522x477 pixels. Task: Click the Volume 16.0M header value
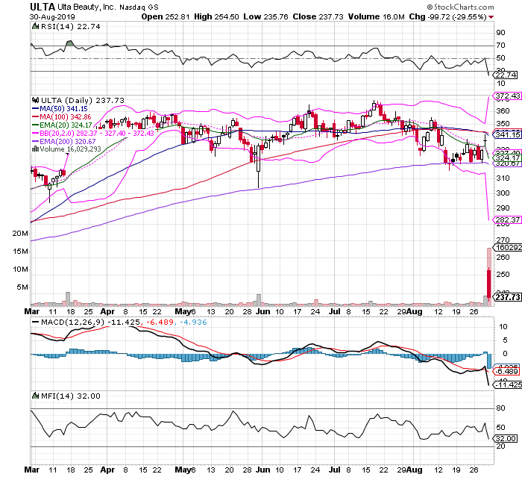(x=376, y=16)
